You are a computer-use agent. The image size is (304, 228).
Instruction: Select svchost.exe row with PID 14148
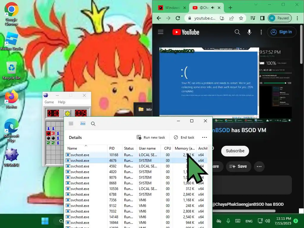pyautogui.click(x=136, y=217)
